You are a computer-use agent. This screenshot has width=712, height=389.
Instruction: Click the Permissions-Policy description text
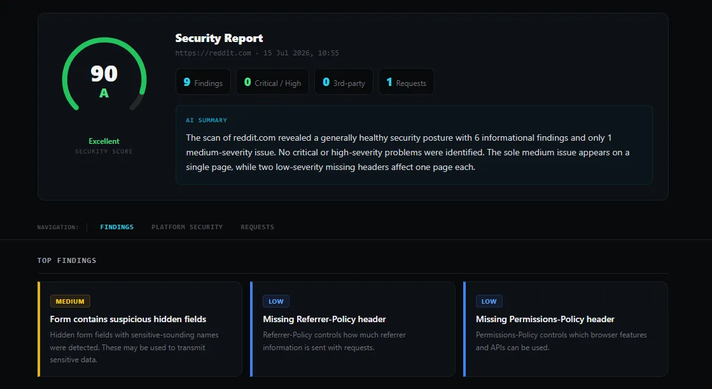tap(561, 341)
